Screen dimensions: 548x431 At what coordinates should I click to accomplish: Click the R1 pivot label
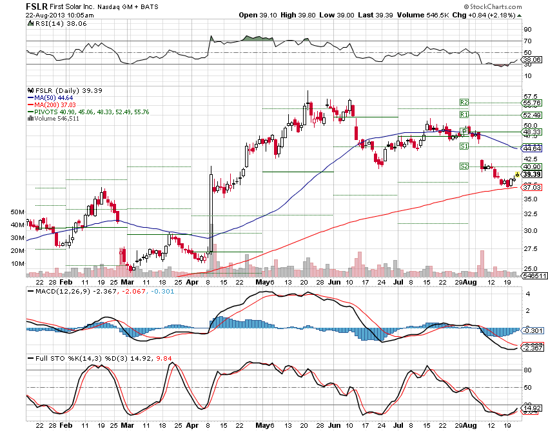pyautogui.click(x=464, y=115)
